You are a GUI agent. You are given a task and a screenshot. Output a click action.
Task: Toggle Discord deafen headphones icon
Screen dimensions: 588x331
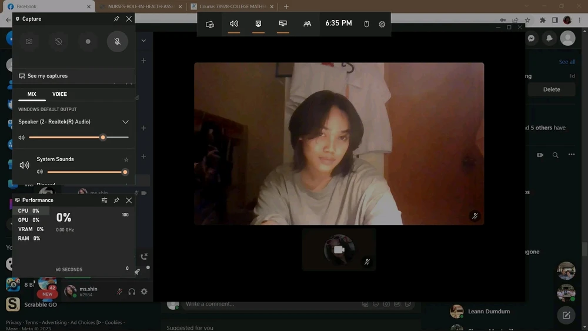tap(132, 292)
